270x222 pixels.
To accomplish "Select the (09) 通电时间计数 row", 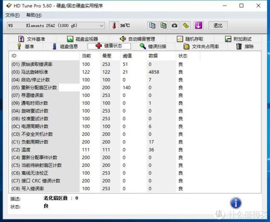I will [105, 103].
